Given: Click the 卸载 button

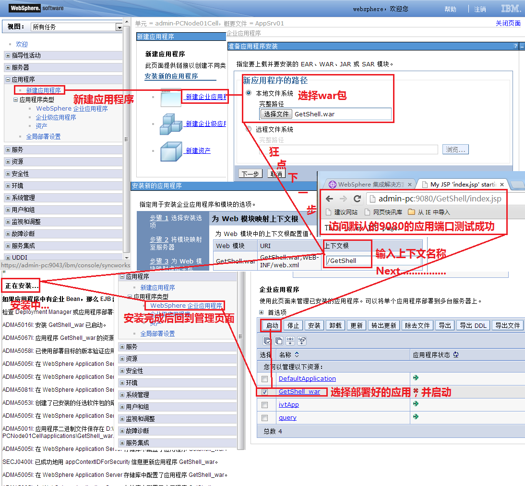Looking at the screenshot, I should (x=335, y=325).
